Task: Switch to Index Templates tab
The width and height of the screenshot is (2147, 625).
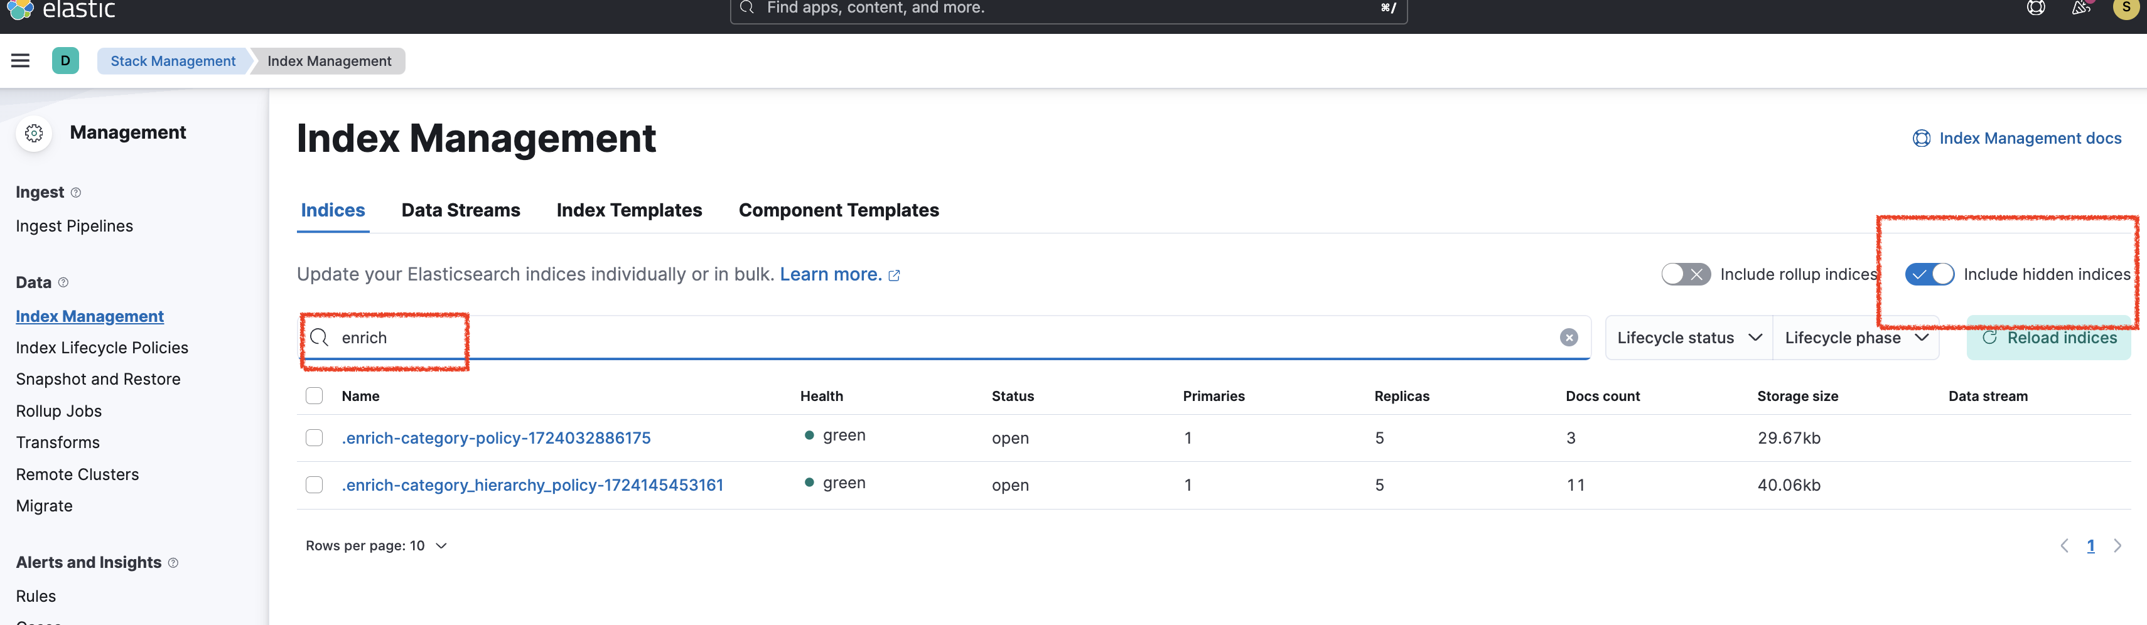Action: coord(629,210)
